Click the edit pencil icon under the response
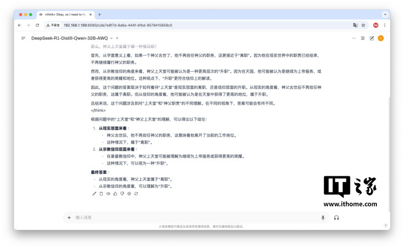The width and height of the screenshot is (404, 248). click(x=94, y=194)
